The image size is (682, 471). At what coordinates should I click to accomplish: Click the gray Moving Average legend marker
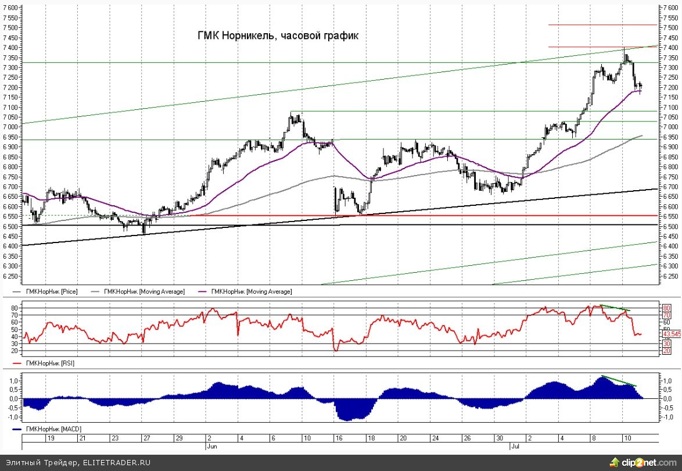[96, 291]
